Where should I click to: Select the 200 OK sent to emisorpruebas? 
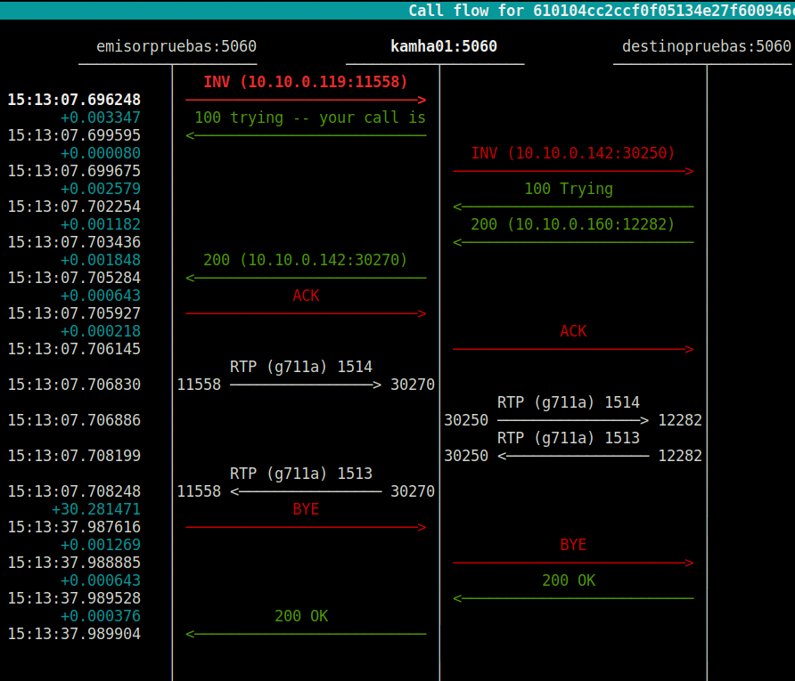[x=301, y=616]
